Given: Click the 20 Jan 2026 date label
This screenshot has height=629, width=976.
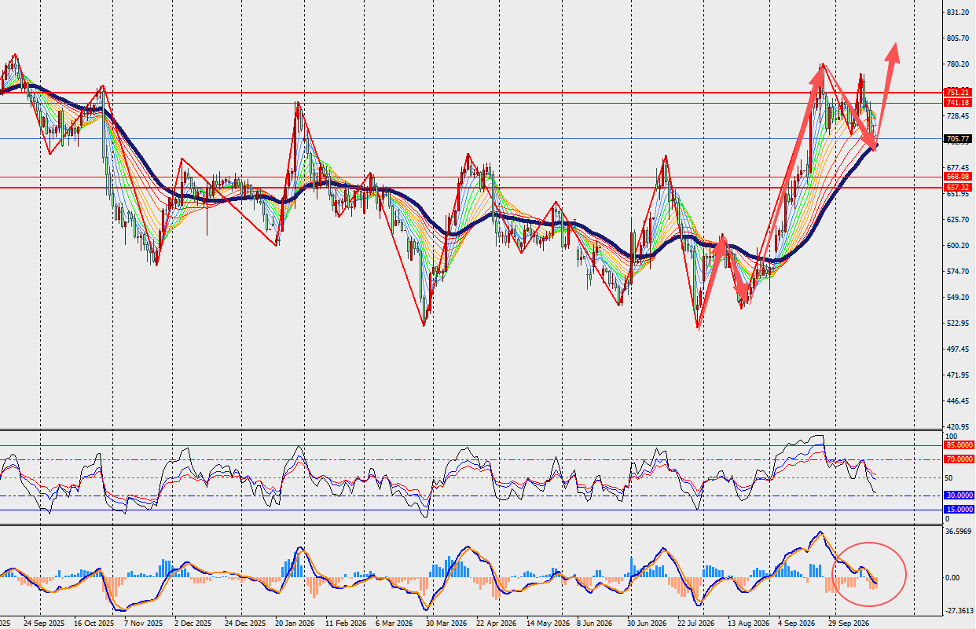Looking at the screenshot, I should pos(295,623).
